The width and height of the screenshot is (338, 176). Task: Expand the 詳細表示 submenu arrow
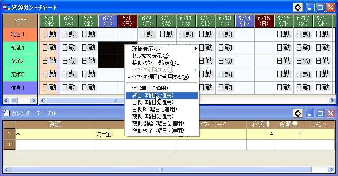195,49
